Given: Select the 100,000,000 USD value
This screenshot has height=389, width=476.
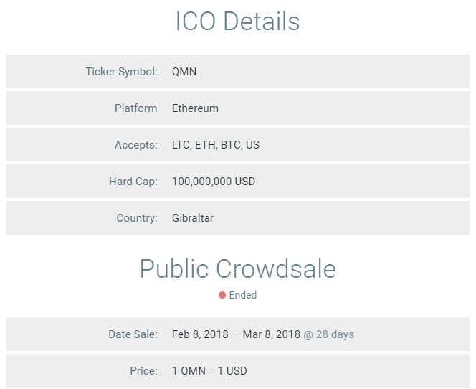Looking at the screenshot, I should point(214,182).
